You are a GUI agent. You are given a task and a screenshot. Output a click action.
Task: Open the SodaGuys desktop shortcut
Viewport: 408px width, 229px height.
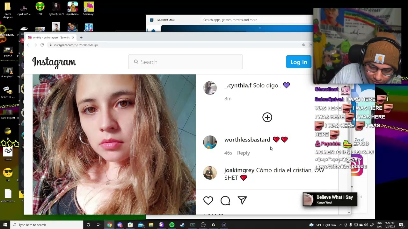[x=89, y=9]
